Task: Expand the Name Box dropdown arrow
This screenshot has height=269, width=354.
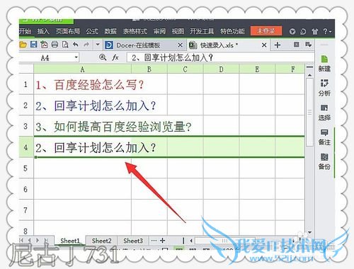Action: 76,57
